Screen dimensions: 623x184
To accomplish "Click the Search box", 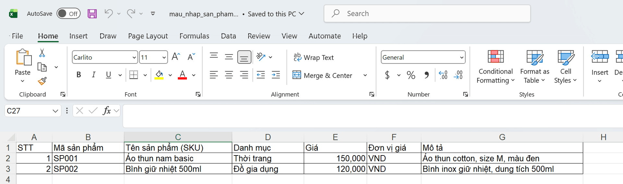I will pos(427,14).
